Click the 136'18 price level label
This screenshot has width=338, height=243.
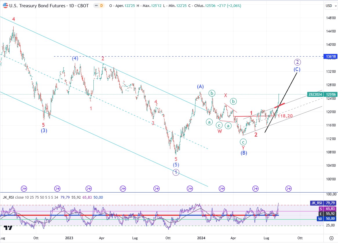[x=331, y=57]
